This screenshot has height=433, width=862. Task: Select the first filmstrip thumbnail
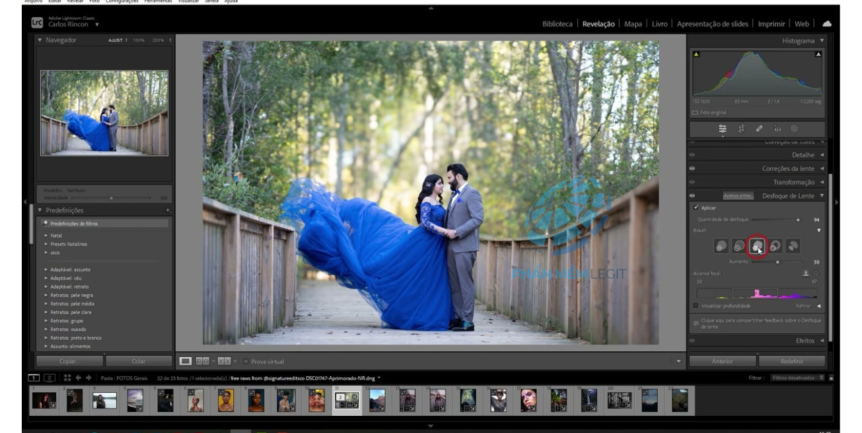(x=44, y=400)
